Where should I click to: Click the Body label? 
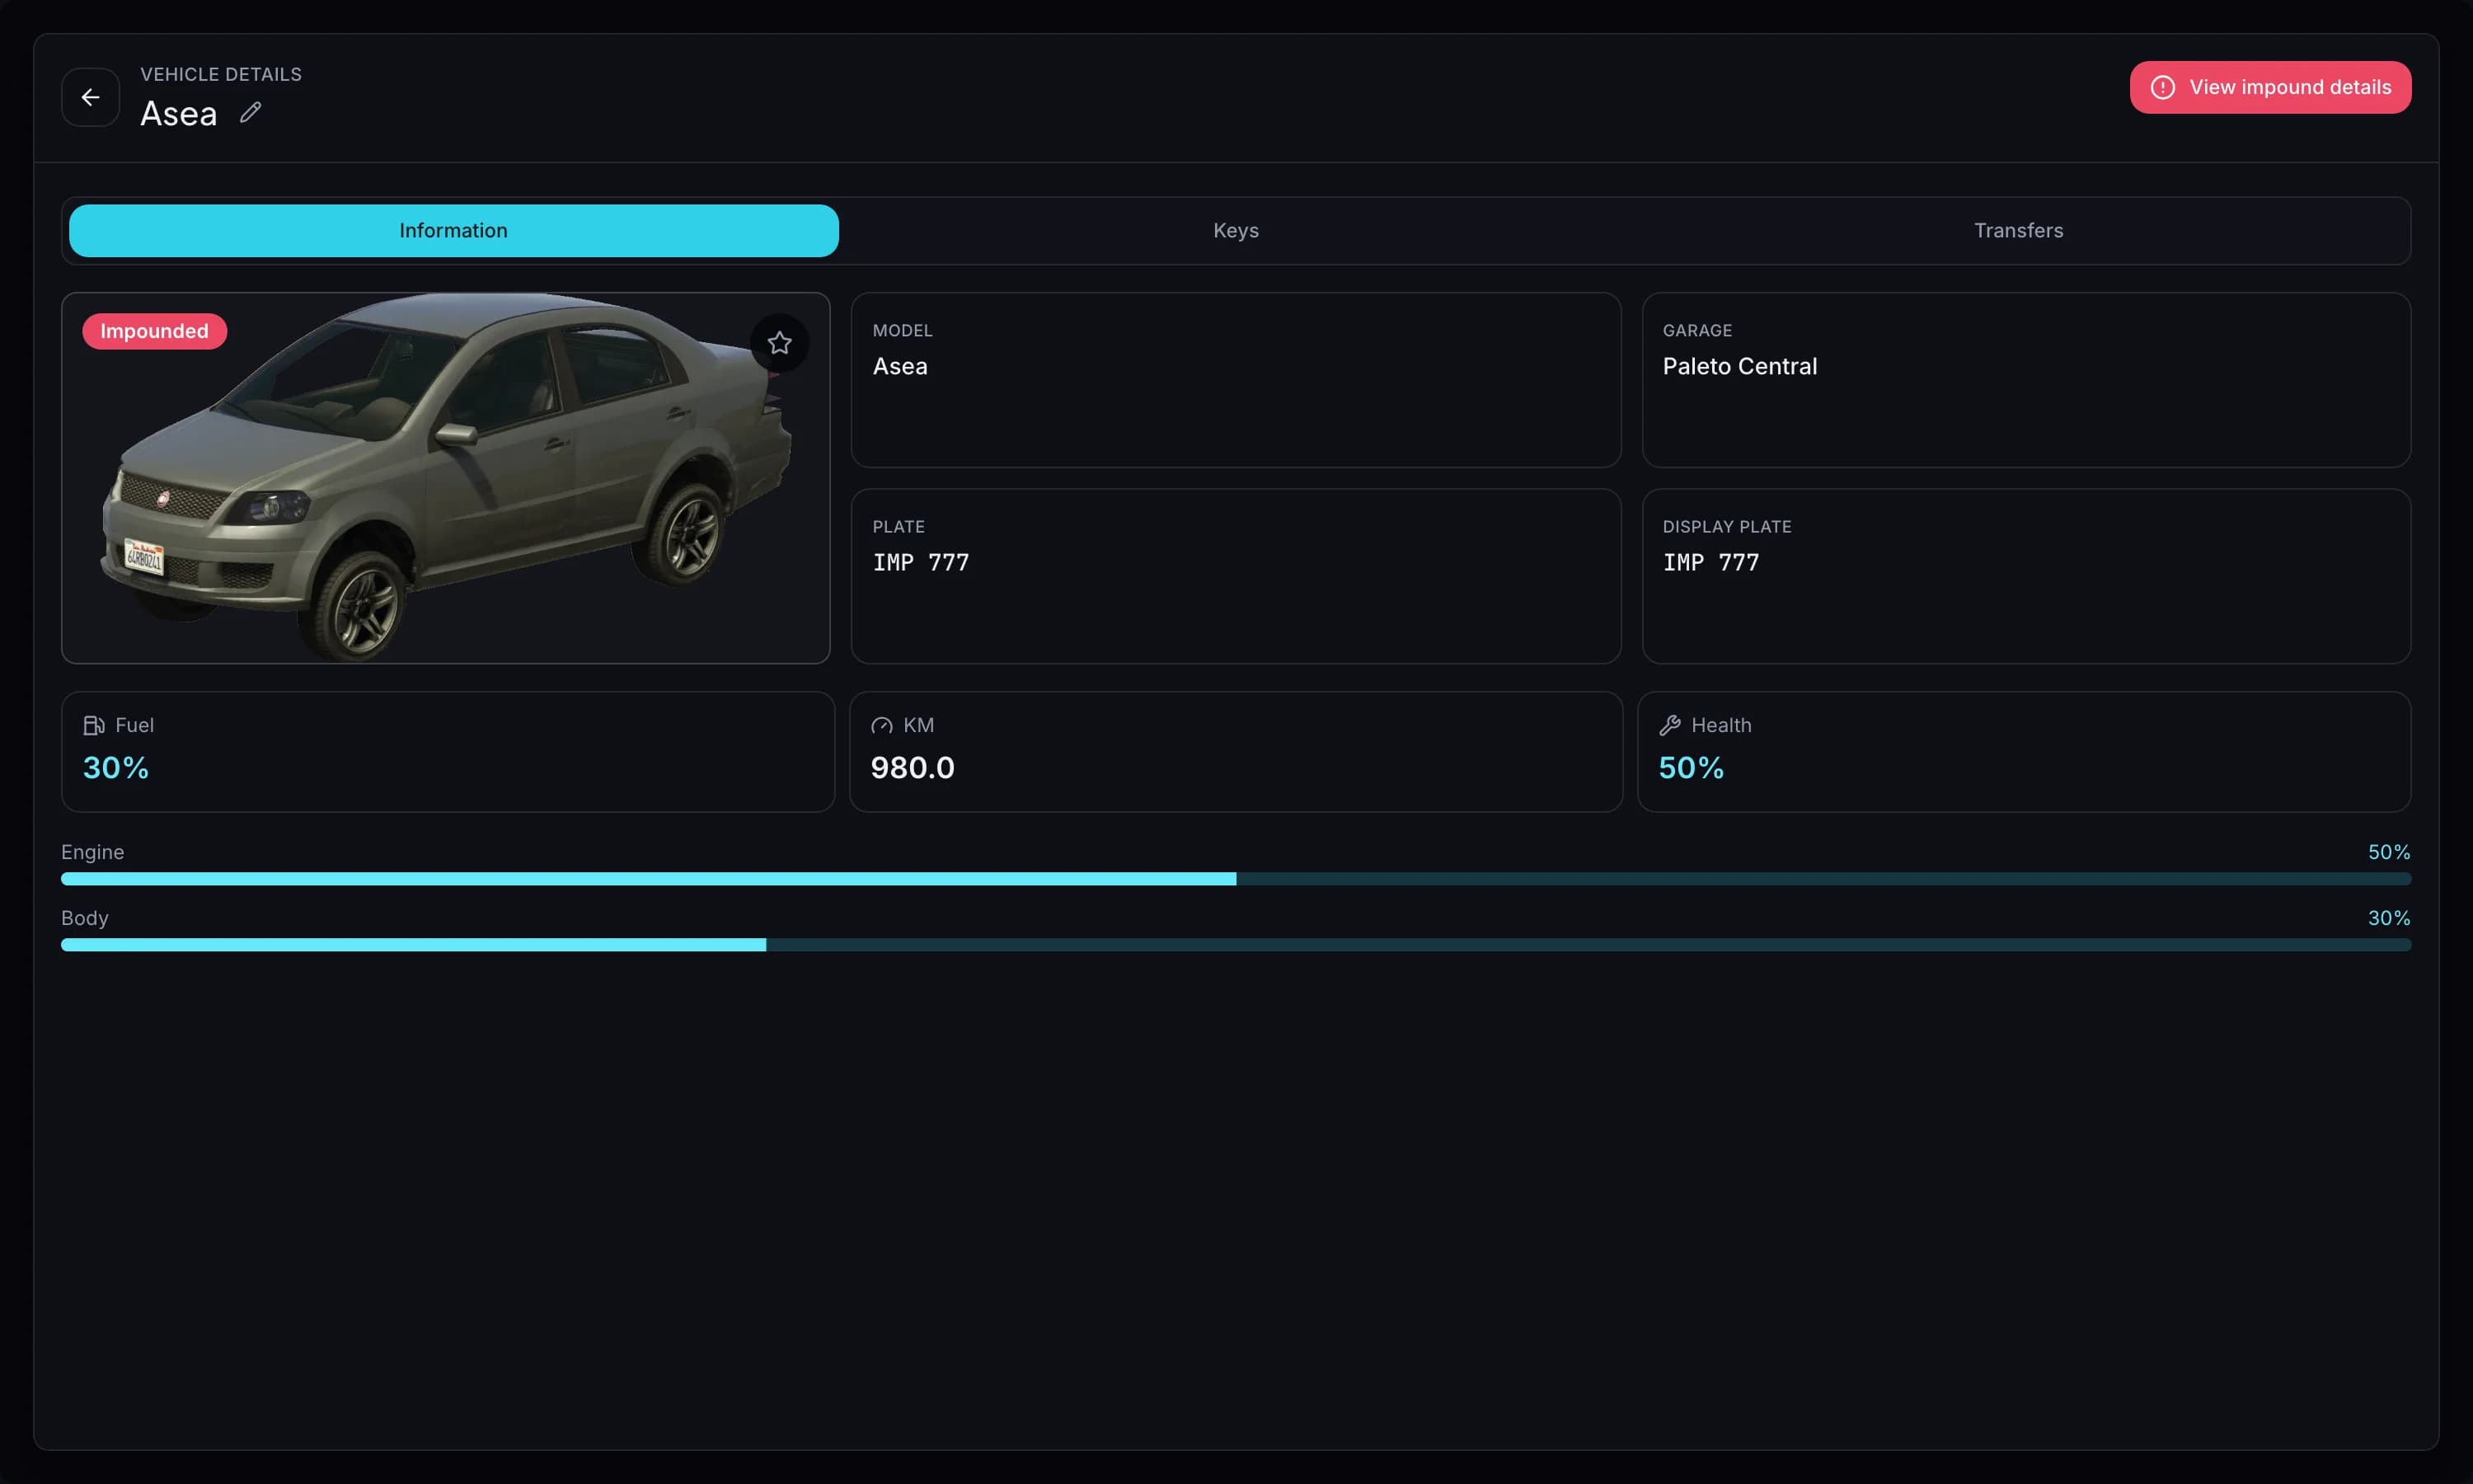(84, 918)
